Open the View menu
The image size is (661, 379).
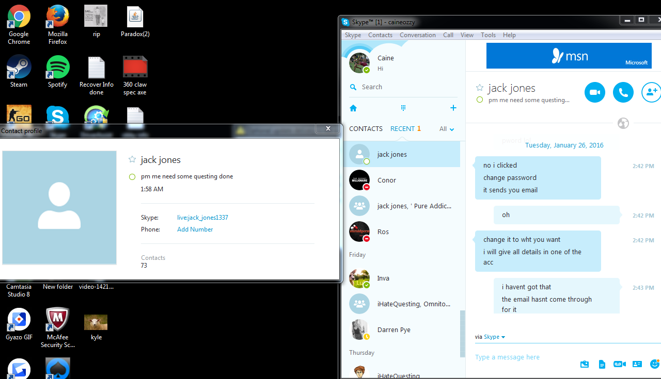point(467,35)
